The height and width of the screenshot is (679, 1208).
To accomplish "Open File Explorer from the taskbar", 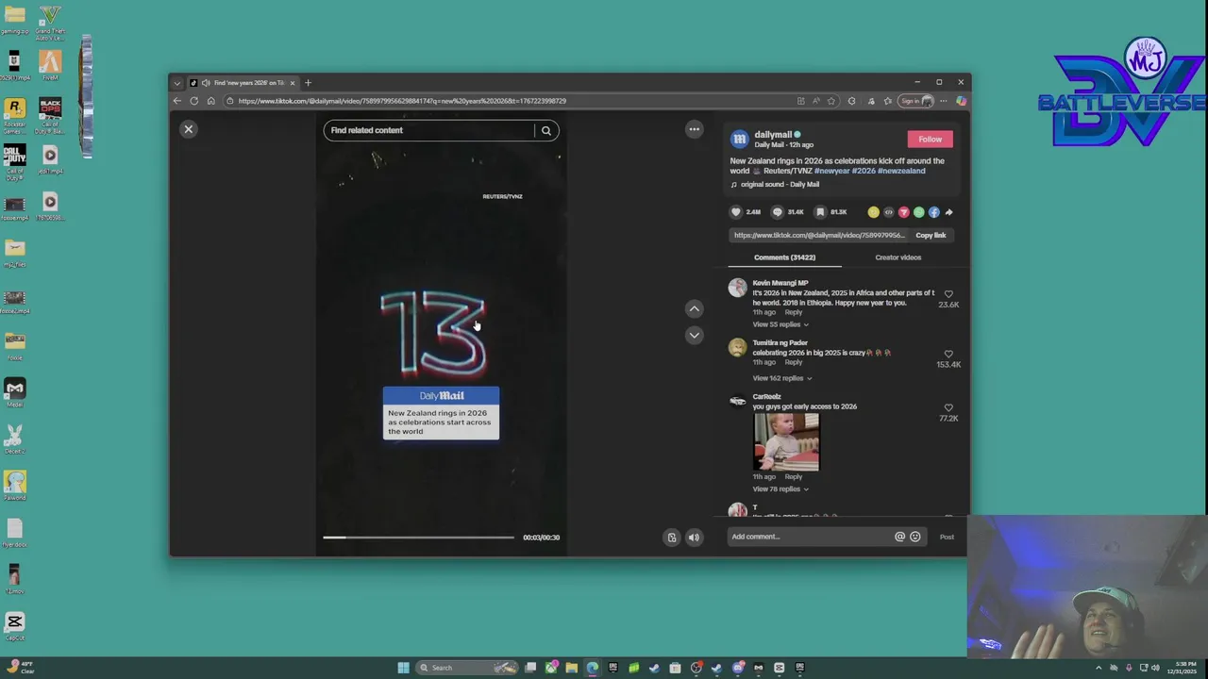I will (x=572, y=668).
